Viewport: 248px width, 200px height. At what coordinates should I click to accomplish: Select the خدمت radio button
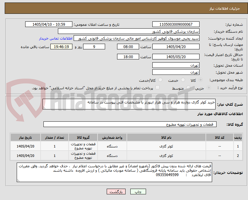coord(183,80)
